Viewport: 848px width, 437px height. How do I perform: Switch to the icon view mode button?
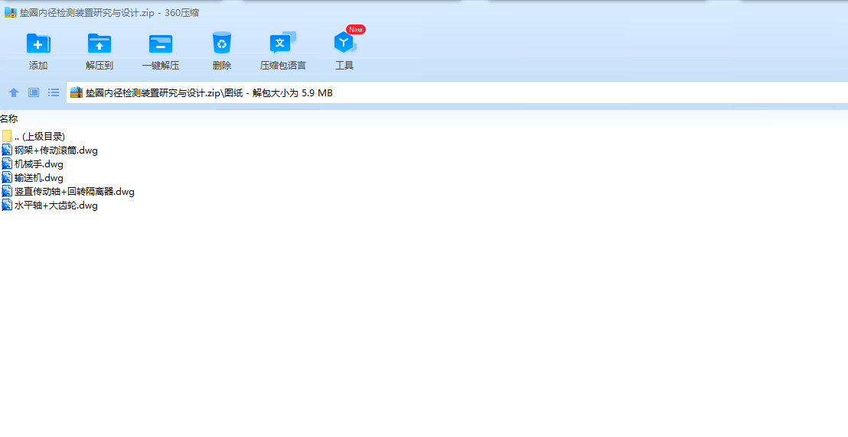pos(34,92)
